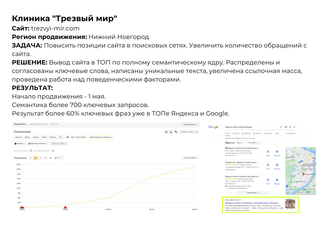Viewport: 329px width, 225px height.
Task: Open date range 1 мая — 30 сен 2022
Action: coord(76,137)
